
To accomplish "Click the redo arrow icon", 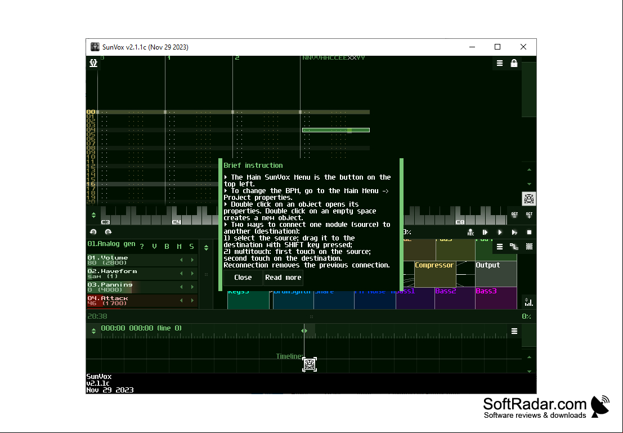I will point(108,232).
